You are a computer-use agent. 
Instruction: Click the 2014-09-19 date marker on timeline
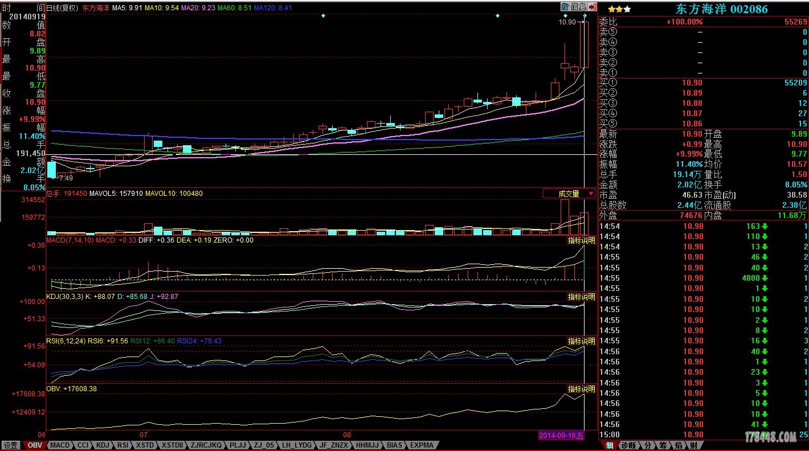(561, 436)
